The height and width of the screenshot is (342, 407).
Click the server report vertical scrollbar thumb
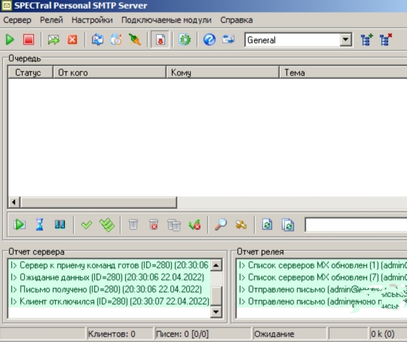point(216,296)
